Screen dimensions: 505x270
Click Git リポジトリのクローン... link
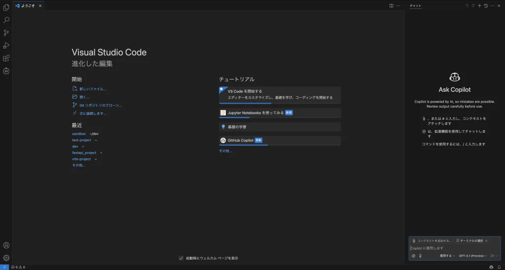[101, 105]
